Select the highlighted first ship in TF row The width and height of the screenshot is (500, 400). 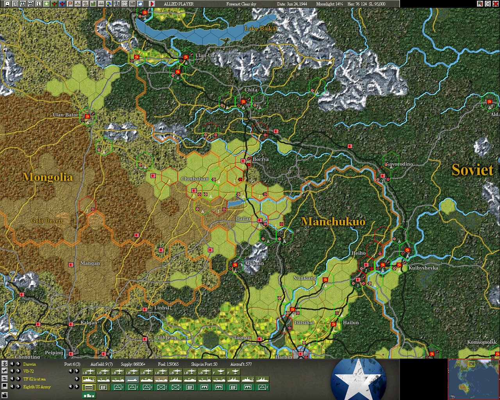89,379
